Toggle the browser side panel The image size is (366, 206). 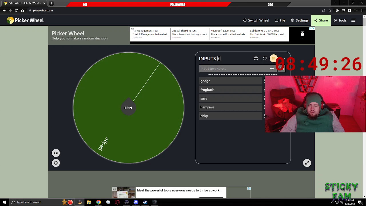point(349,11)
